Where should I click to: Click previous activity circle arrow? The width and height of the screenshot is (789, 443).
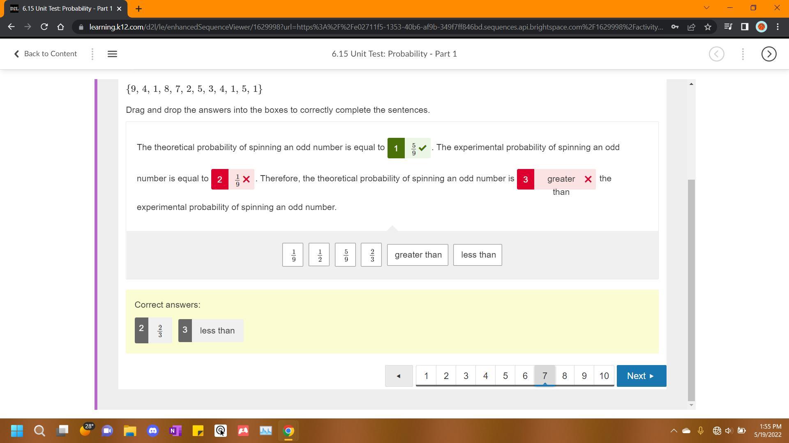(x=716, y=54)
